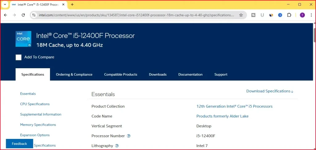Select the Intel Core i5-12400F browser tab

(38, 5)
